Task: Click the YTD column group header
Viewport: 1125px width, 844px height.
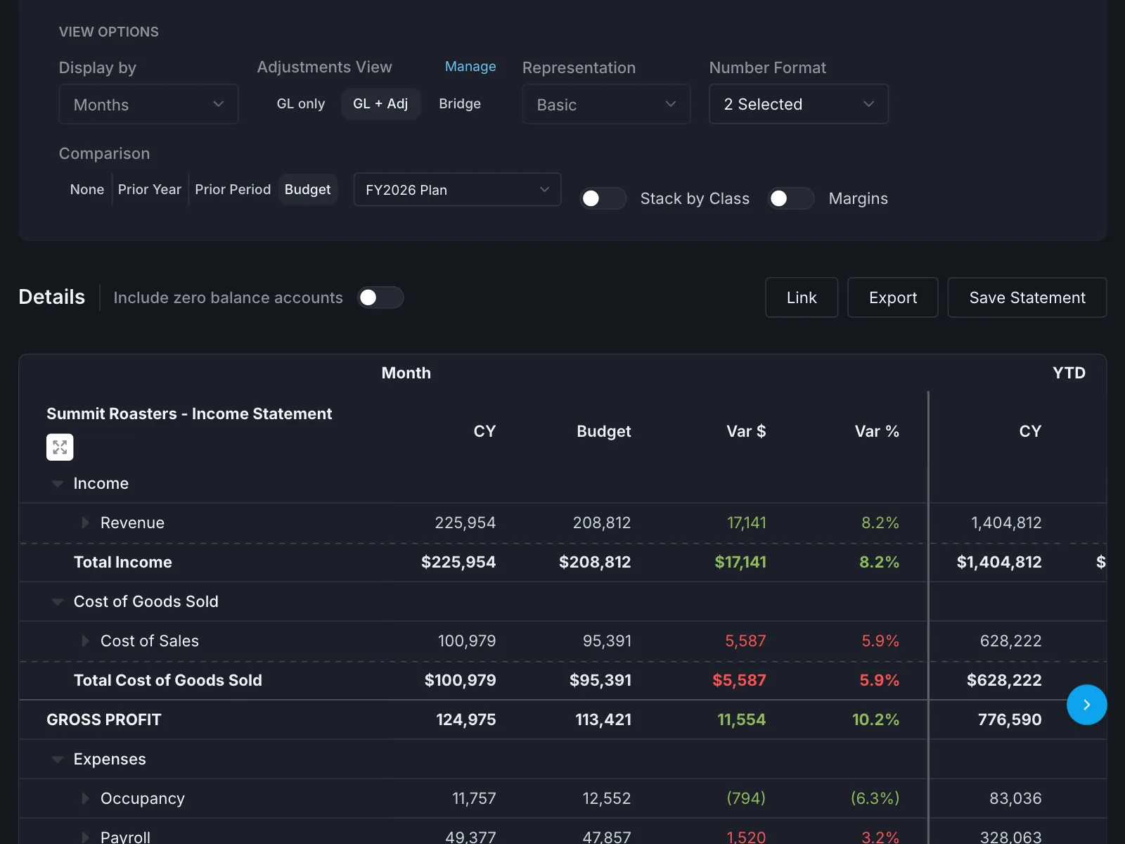Action: [1069, 373]
